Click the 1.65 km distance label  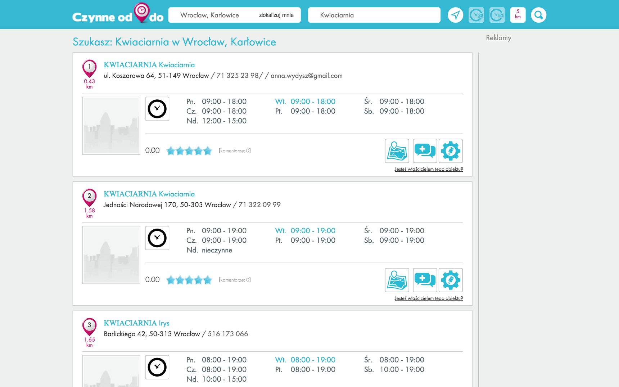pos(89,342)
